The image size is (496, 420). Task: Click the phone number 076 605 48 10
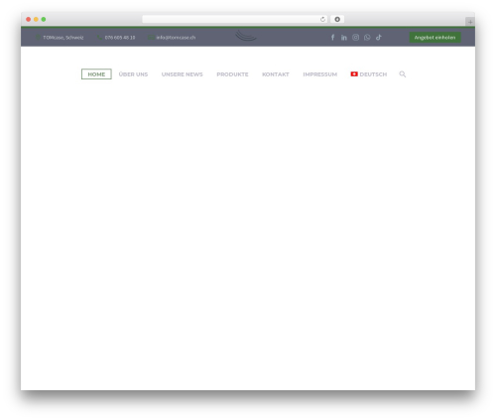coord(120,38)
